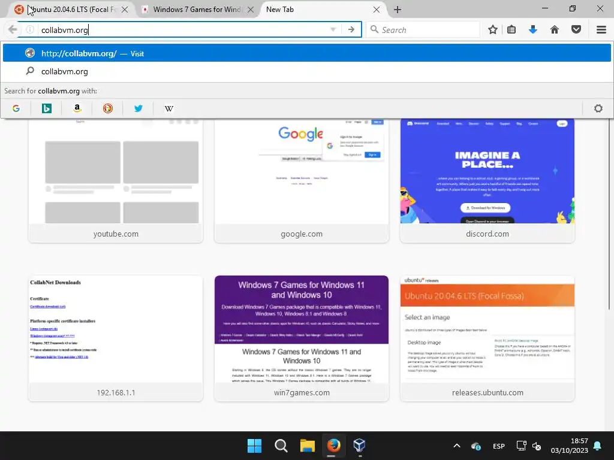Visit http://collabvm.org/ suggestion
Image resolution: width=614 pixels, height=460 pixels.
click(307, 53)
